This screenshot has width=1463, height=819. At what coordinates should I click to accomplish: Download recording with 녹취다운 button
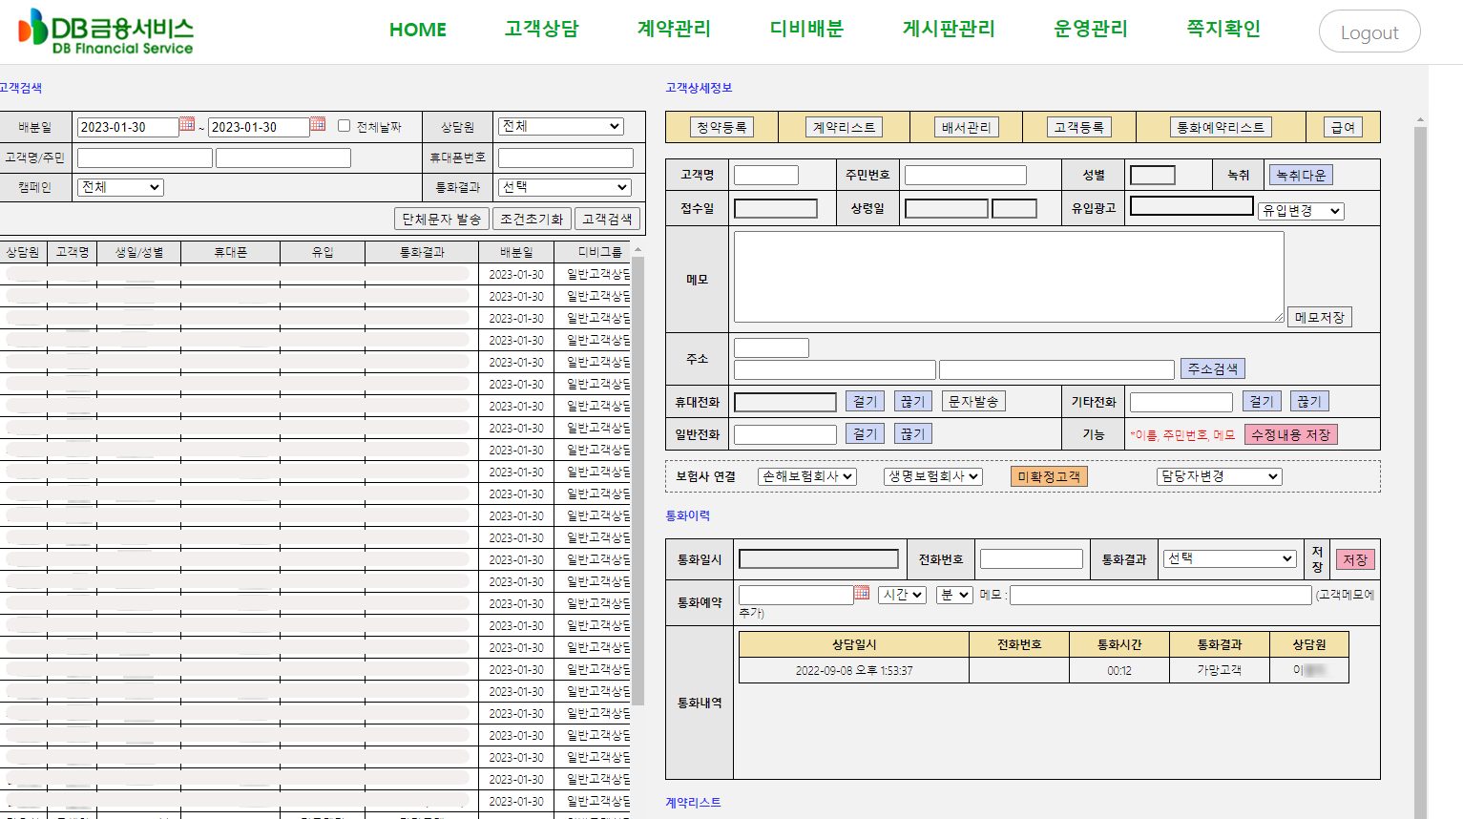point(1301,176)
